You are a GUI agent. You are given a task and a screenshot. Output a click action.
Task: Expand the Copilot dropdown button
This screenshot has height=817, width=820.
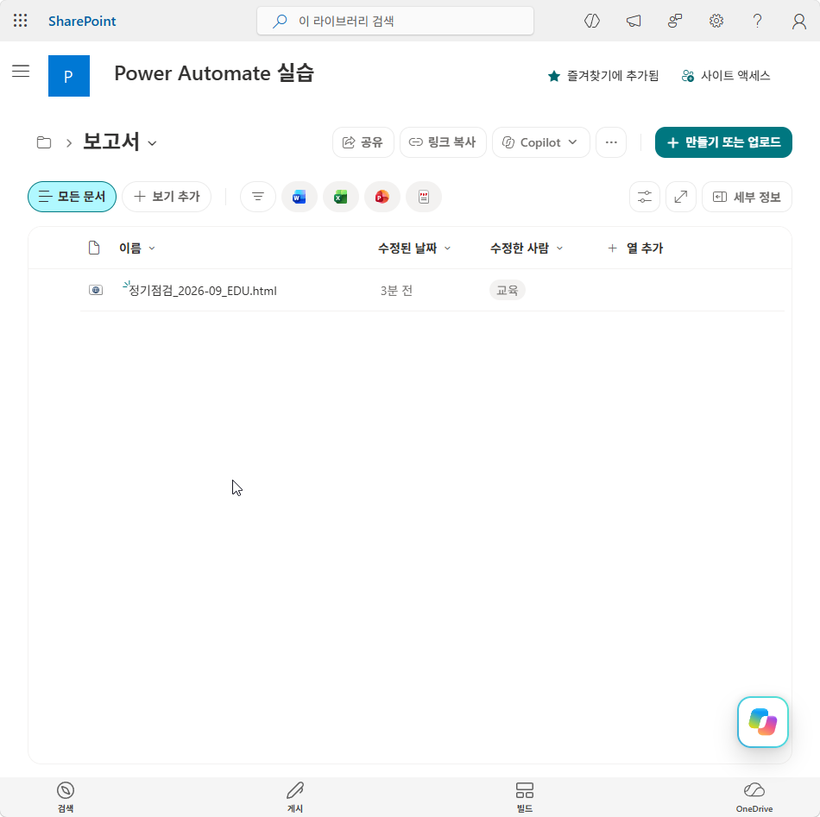pyautogui.click(x=540, y=142)
